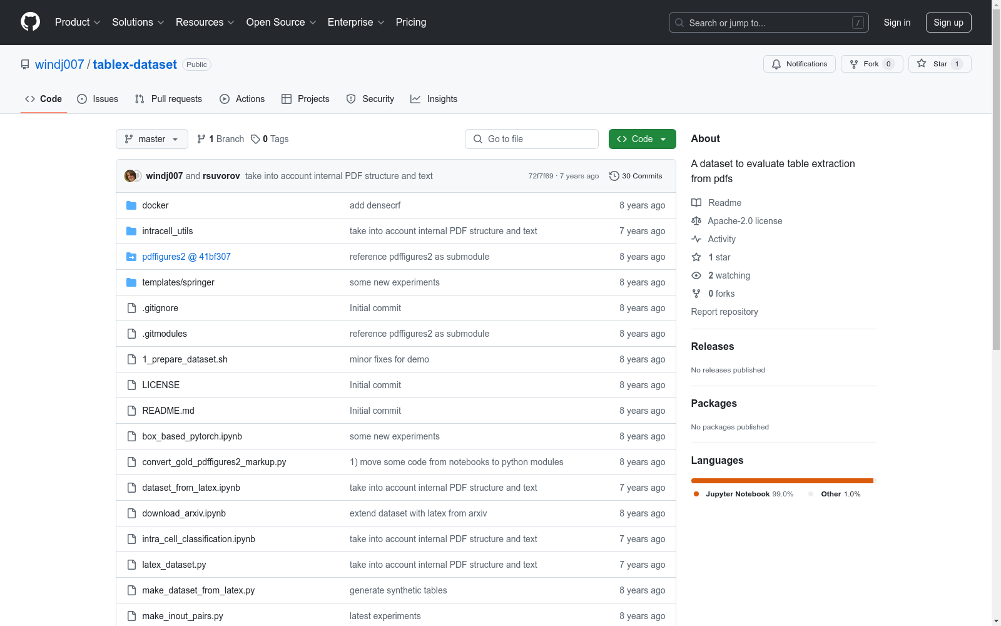
Task: Click the Sign in link
Action: tap(897, 23)
